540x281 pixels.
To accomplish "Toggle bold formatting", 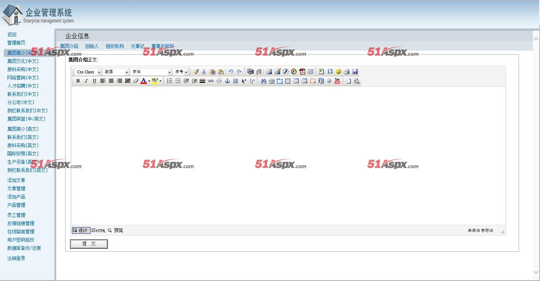I will click(78, 81).
